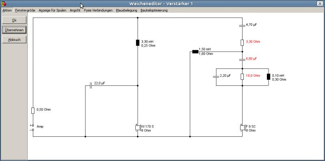The width and height of the screenshot is (325, 161).
Task: Select the 3,30 Ohm resistor symbol
Action: [242, 43]
